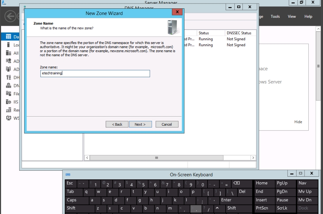
Task: Open the DNS role icon in sidebar
Action: coord(8,86)
